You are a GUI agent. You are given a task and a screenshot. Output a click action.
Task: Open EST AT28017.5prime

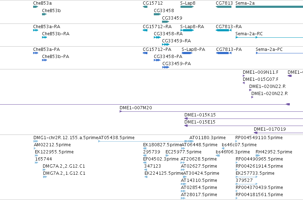click(x=199, y=195)
